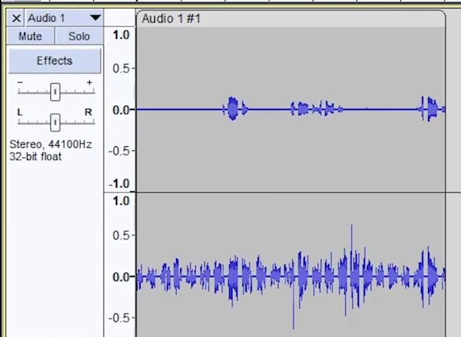Close the Audio 1 track using X
This screenshot has width=461, height=337.
[16, 18]
